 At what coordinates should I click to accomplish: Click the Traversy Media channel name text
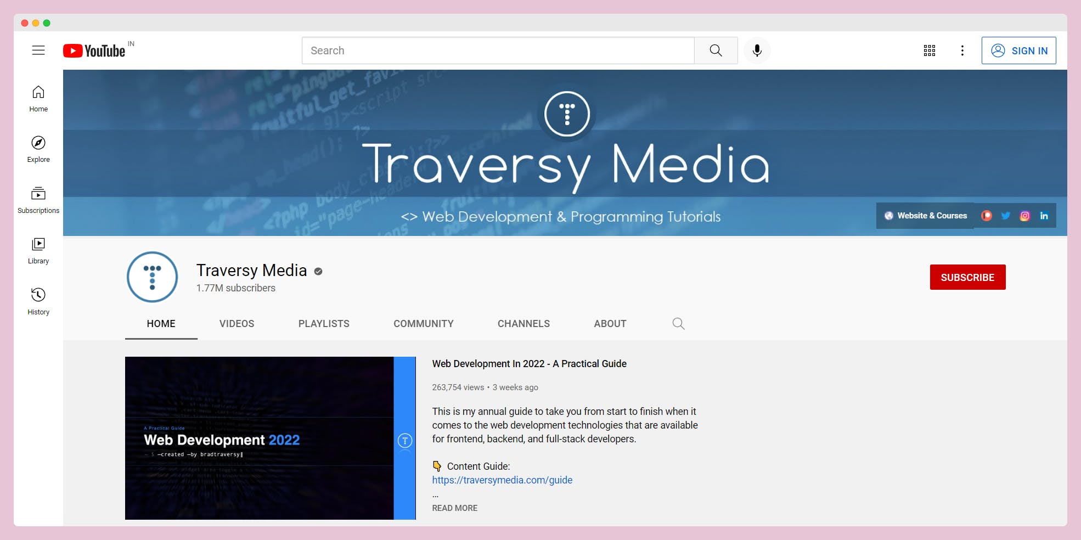pyautogui.click(x=251, y=271)
